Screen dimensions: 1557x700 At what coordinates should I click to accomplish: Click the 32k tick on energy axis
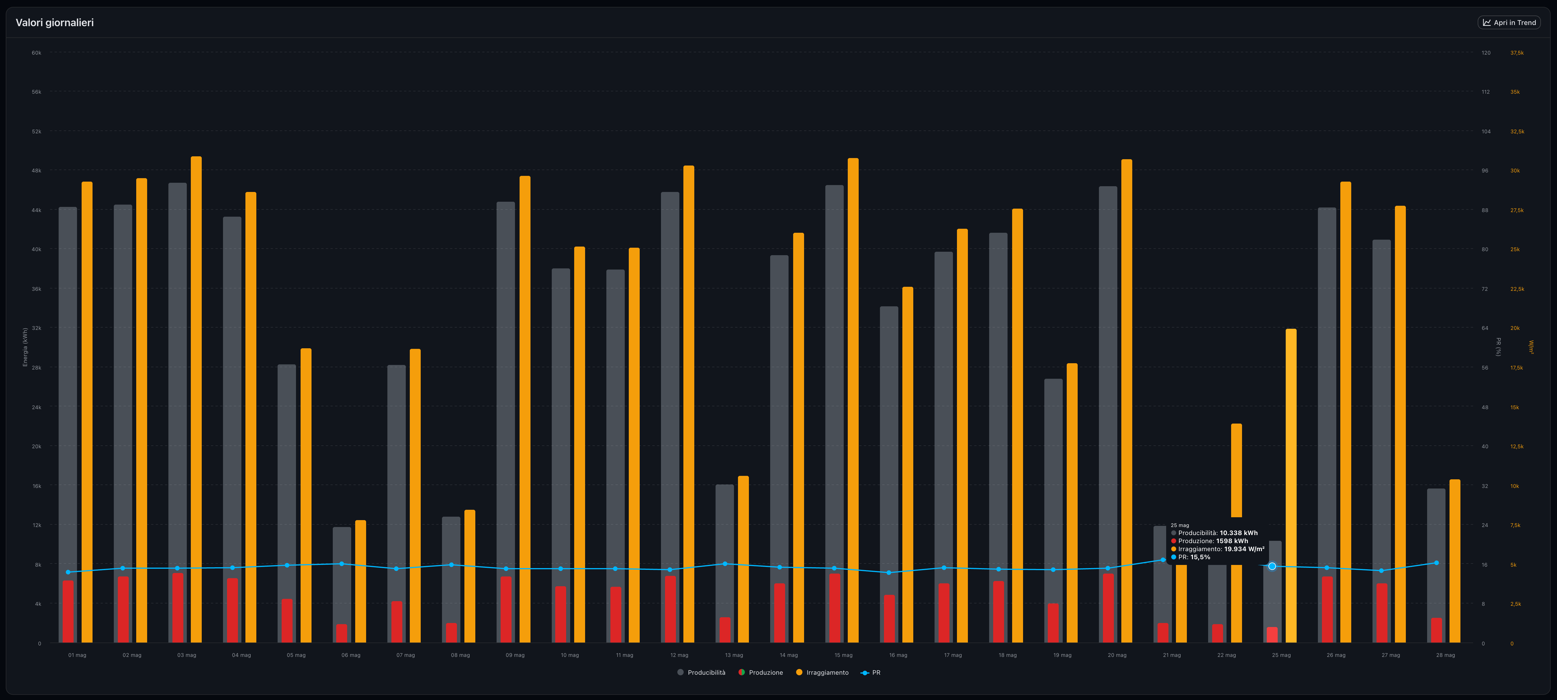tap(36, 328)
